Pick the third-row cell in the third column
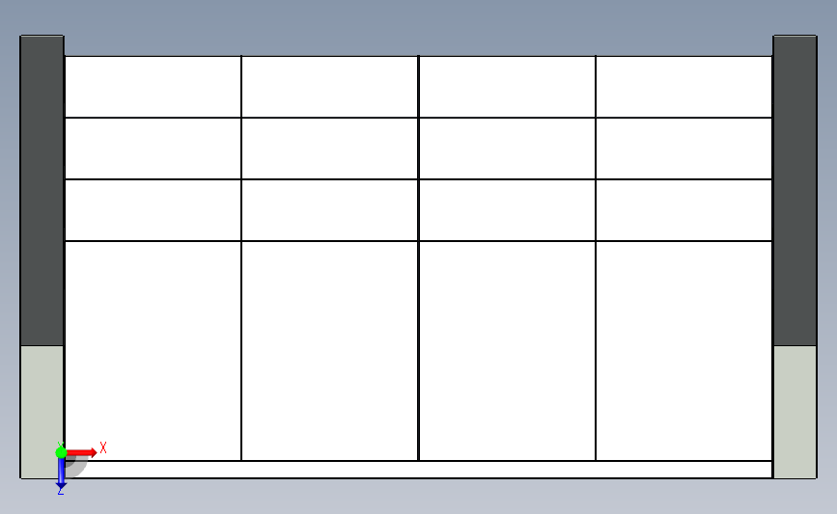The width and height of the screenshot is (837, 514). [507, 210]
